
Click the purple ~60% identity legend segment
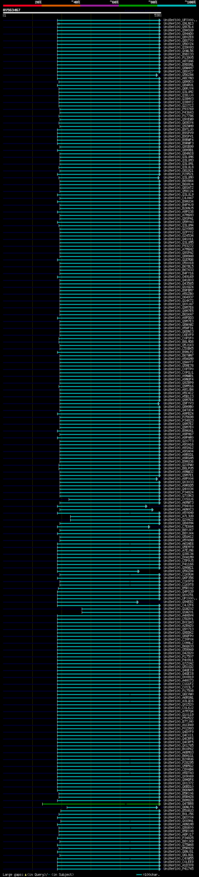coord(99,6)
